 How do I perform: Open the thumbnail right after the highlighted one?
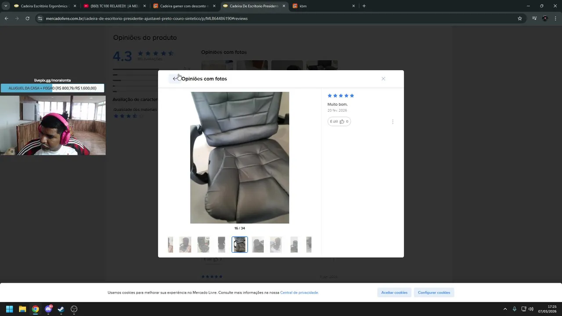click(x=258, y=244)
